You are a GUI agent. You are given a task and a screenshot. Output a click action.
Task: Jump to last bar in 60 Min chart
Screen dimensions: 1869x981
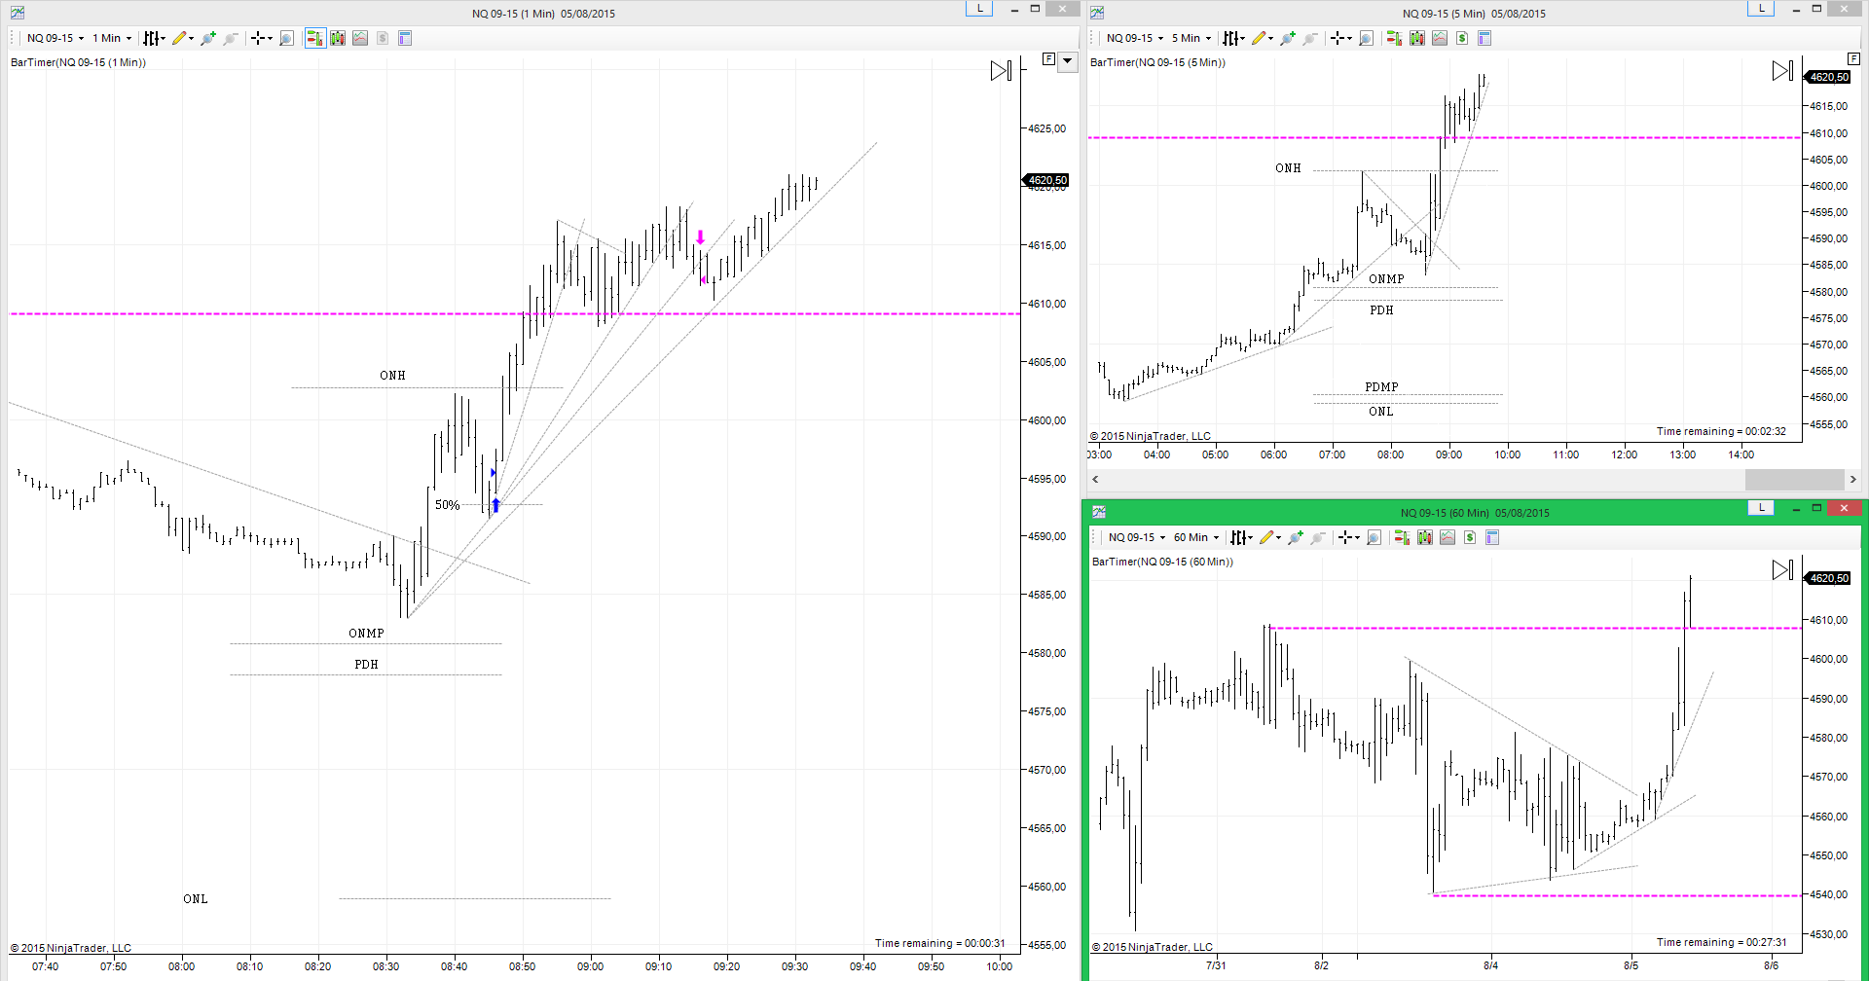[x=1782, y=570]
